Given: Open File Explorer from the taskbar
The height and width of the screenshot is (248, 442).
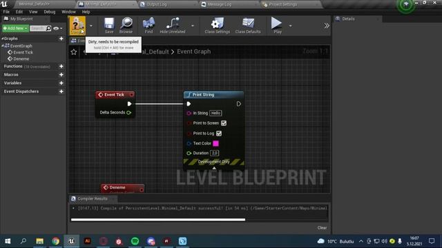Looking at the screenshot, I should pyautogui.click(x=40, y=241).
